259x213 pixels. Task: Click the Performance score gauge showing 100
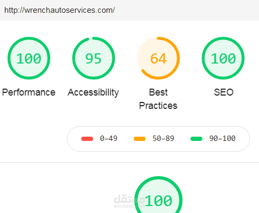coord(29,58)
